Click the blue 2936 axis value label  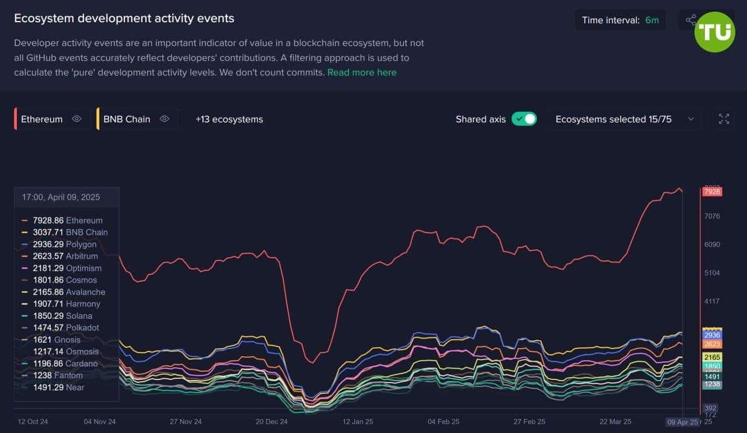[712, 335]
